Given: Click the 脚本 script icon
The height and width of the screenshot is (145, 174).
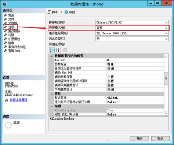Looking at the screenshot, I should pyautogui.click(x=49, y=12).
